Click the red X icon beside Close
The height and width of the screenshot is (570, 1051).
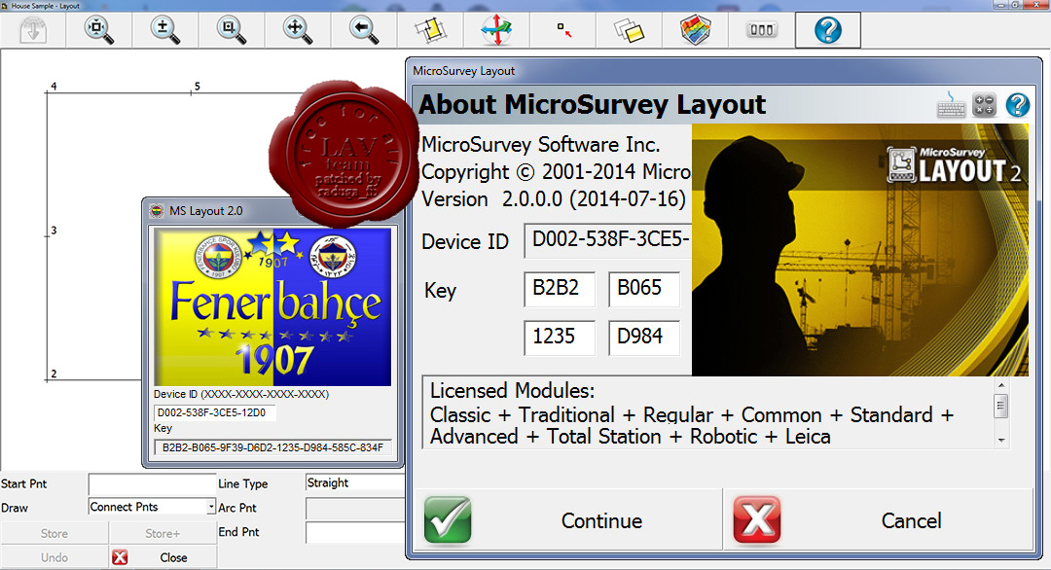click(x=120, y=557)
